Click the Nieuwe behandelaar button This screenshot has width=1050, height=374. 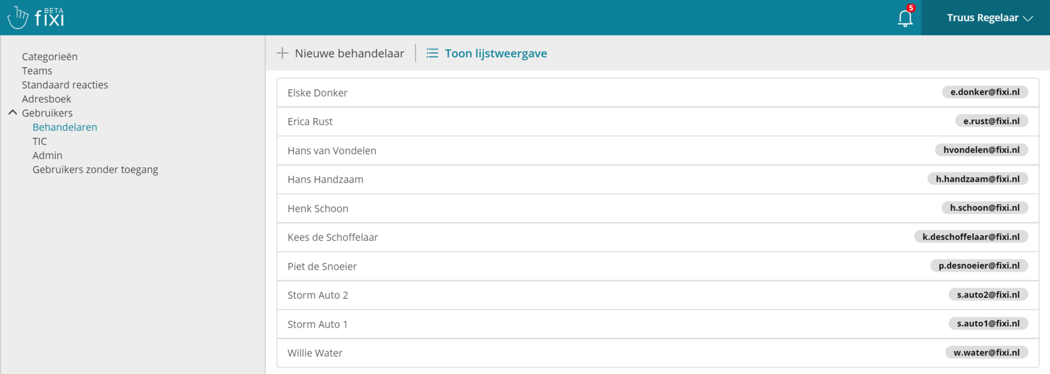(349, 53)
